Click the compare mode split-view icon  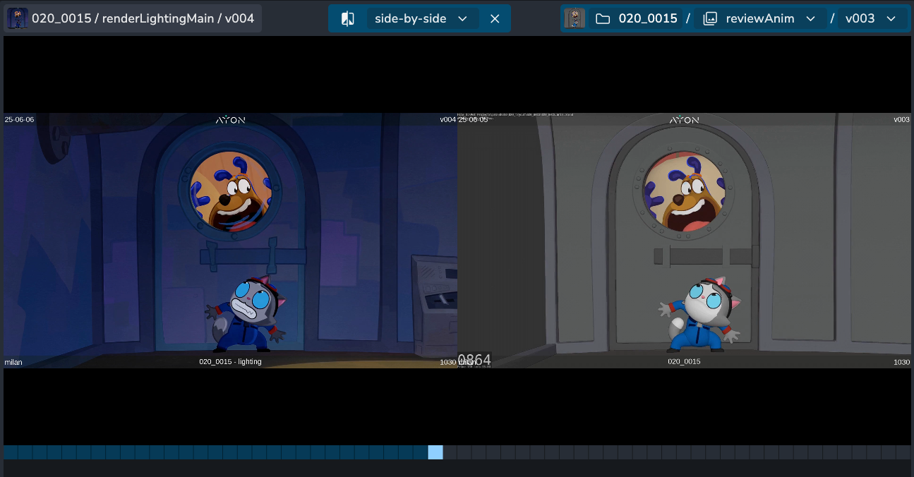[x=348, y=18]
